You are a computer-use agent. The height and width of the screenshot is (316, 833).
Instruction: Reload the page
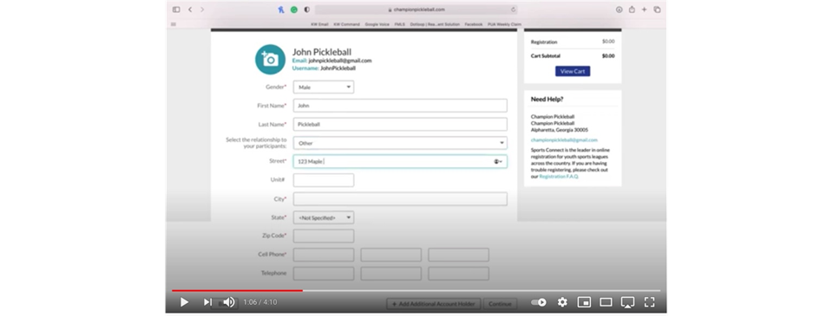click(x=513, y=10)
